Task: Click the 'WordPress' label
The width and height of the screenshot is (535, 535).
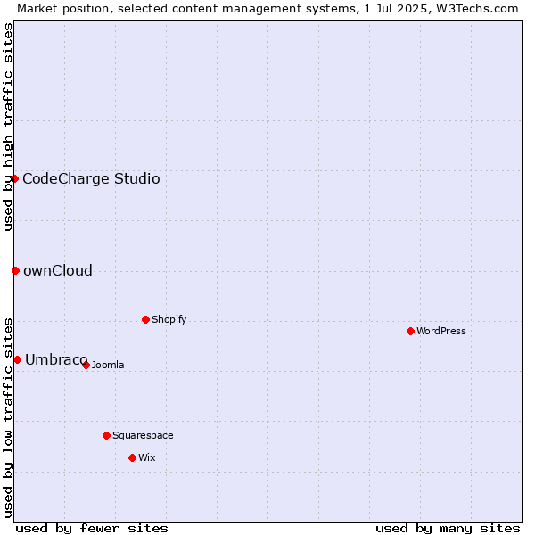Action: 441,331
